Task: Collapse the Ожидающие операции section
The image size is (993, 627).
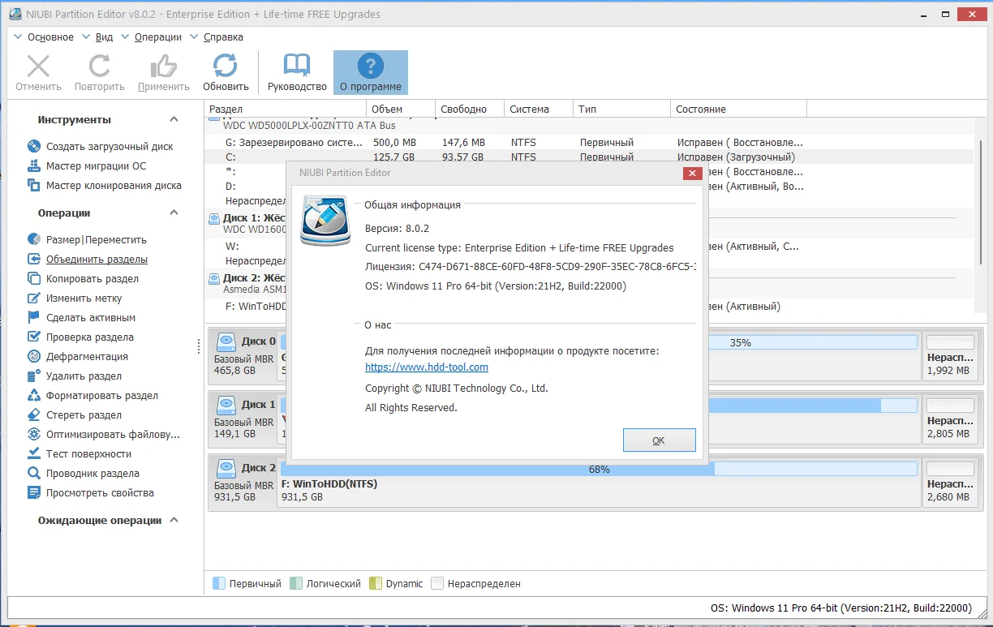Action: coord(174,521)
